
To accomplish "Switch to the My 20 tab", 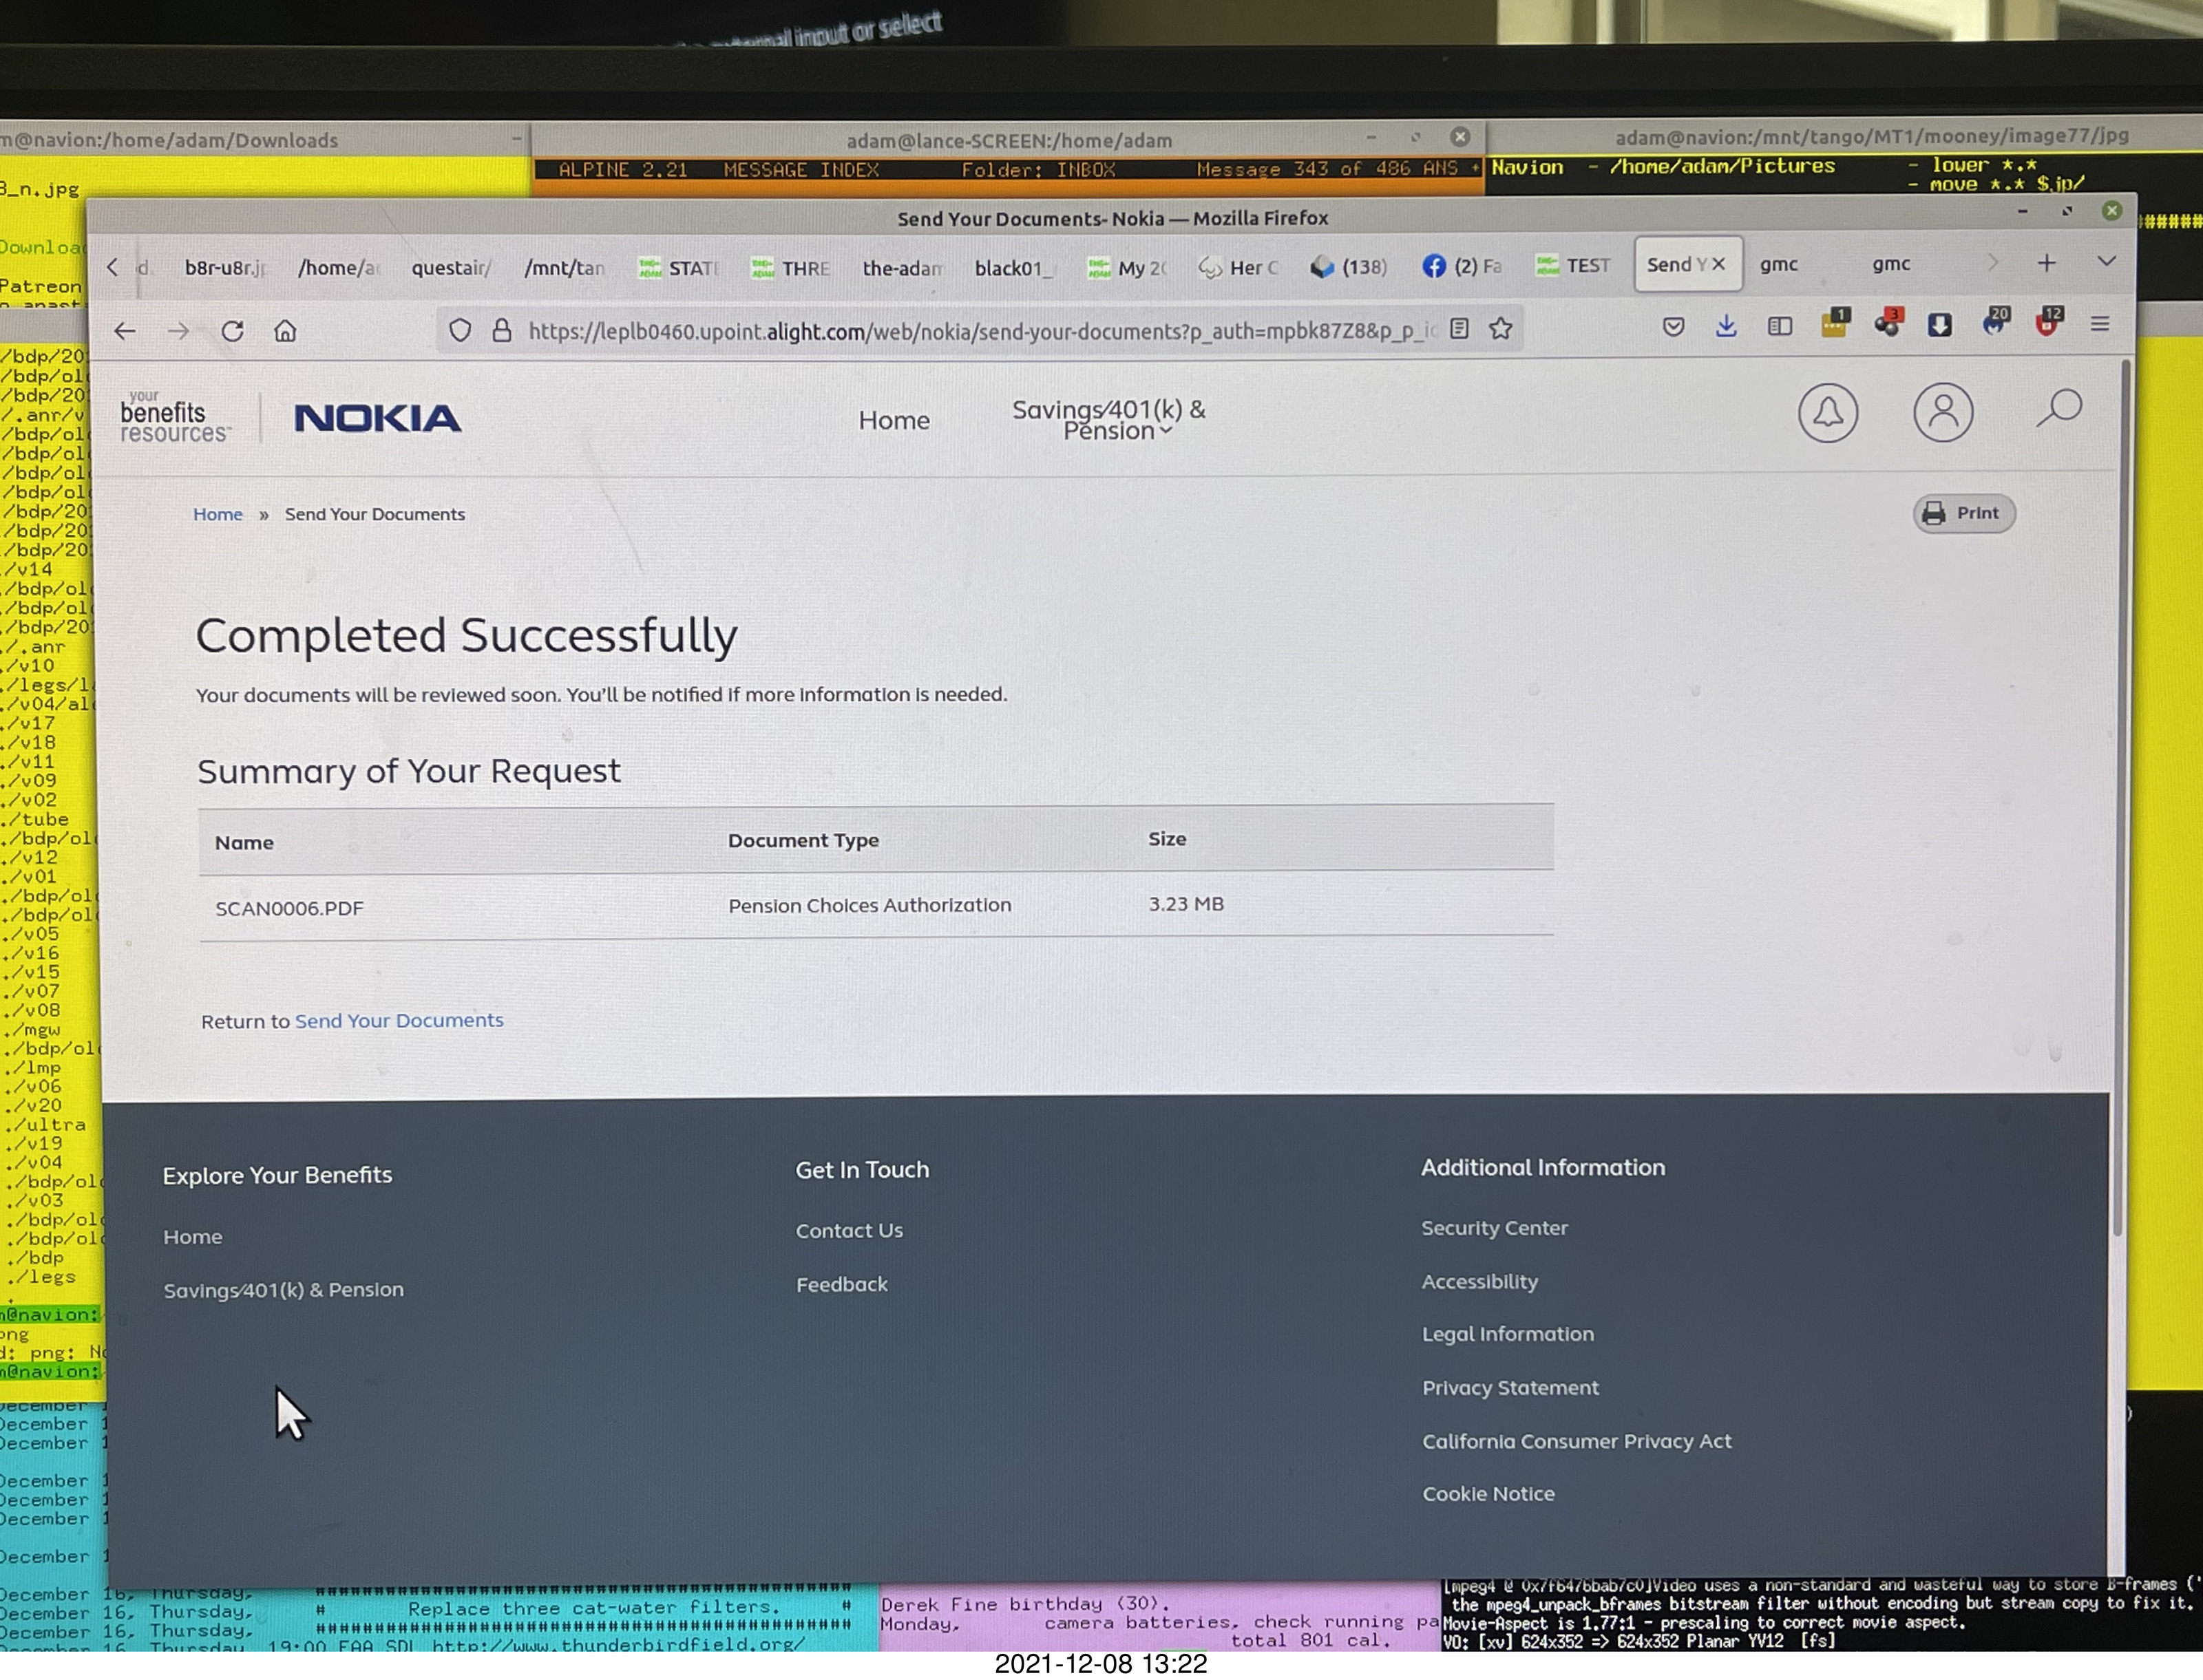I will pos(1127,268).
